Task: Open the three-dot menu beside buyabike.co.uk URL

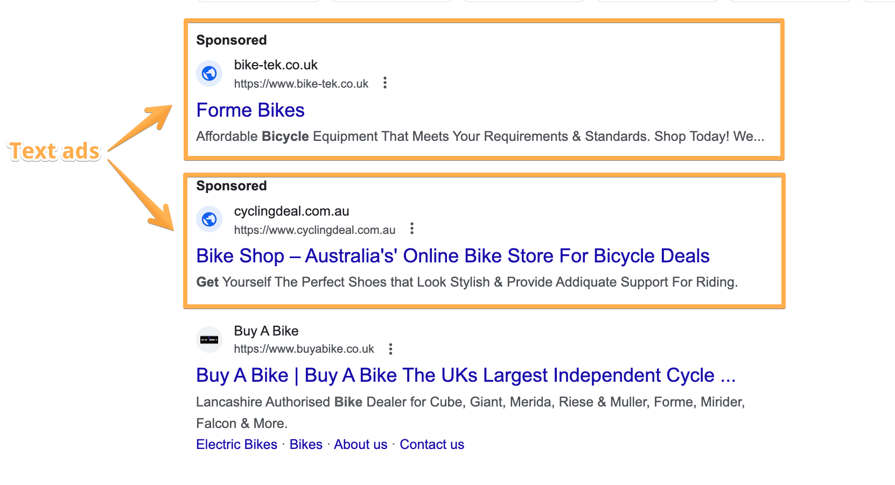Action: [x=390, y=349]
